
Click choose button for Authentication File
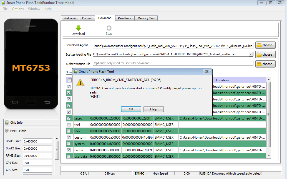pos(265,64)
